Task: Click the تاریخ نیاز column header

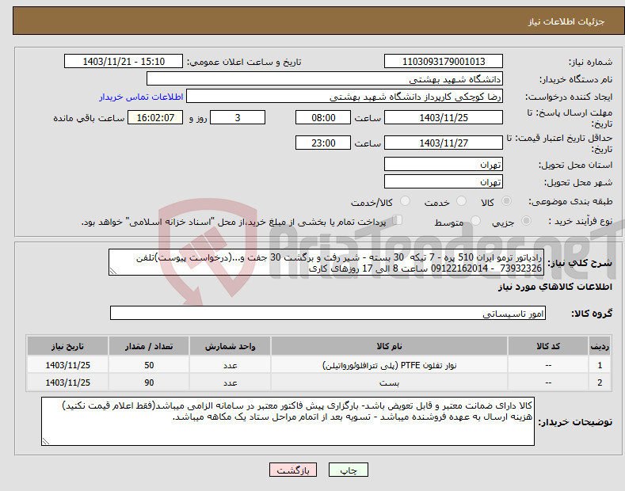Action: pyautogui.click(x=67, y=346)
